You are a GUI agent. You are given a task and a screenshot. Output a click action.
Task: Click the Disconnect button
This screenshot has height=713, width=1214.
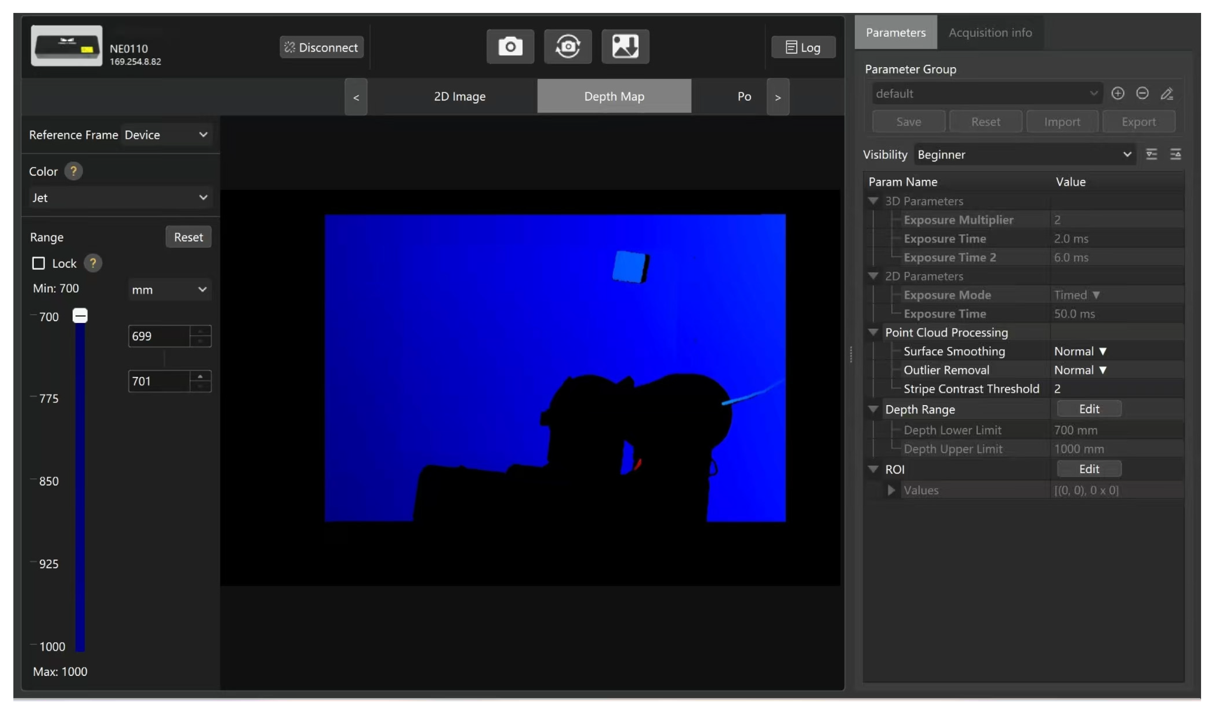point(321,47)
